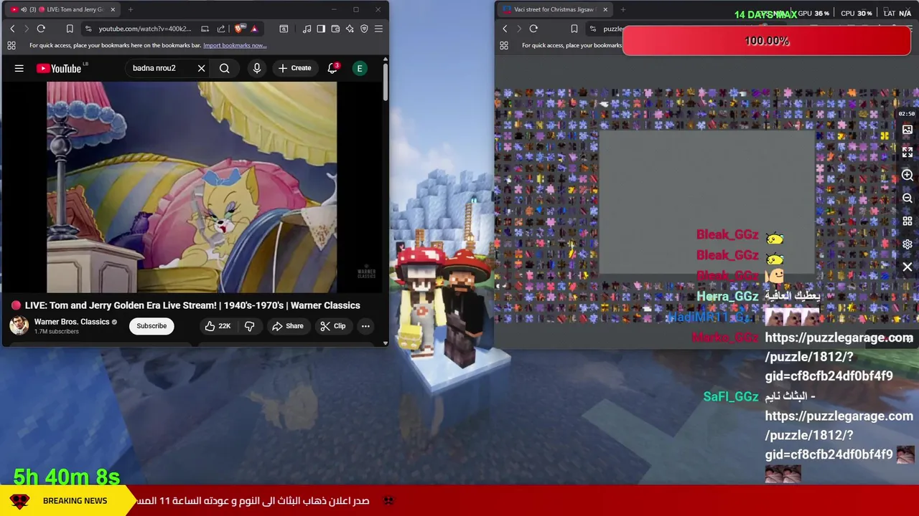This screenshot has width=919, height=516.
Task: Start voice search with microphone icon
Action: point(257,68)
